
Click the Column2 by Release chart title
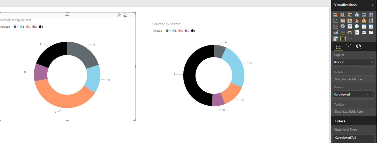point(166,24)
